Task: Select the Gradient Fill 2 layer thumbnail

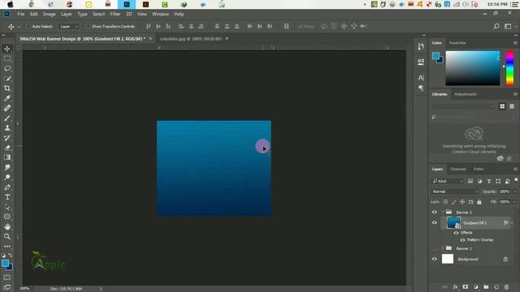Action: point(453,223)
